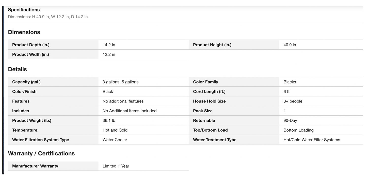Click the Top/Bottom Load value Bottom Loading
Viewport: 367px width, 177px height.
pyautogui.click(x=298, y=130)
